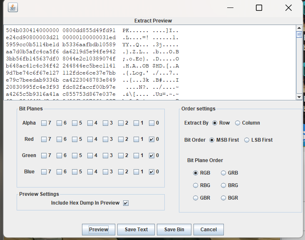Select Extract By Column radio button
Screen dimensions: 305x240
pos(238,123)
